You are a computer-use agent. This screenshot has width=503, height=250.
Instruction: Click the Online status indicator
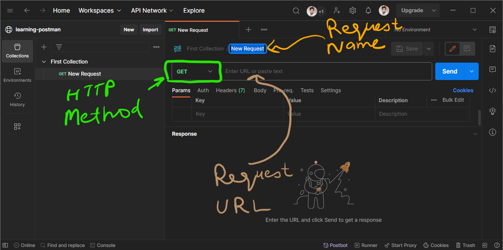pos(24,245)
